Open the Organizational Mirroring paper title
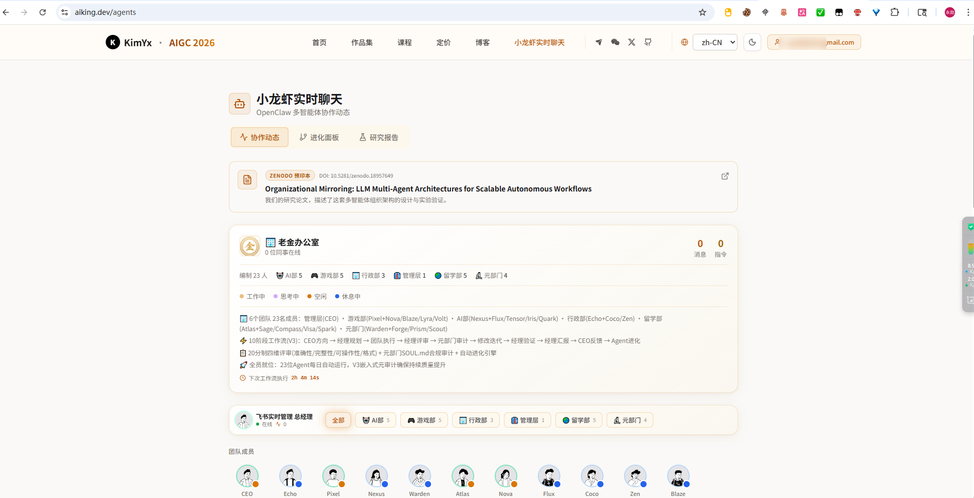This screenshot has height=498, width=974. (428, 189)
